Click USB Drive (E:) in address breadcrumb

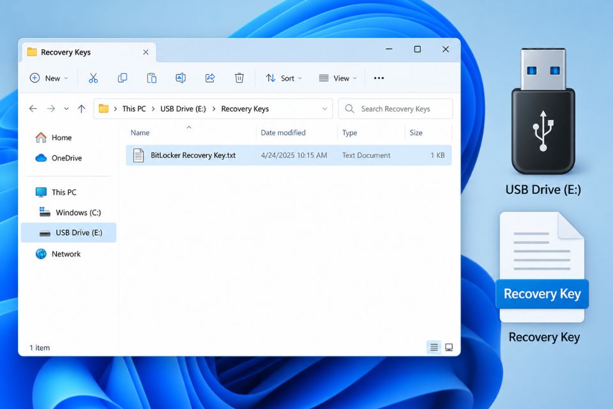click(x=183, y=109)
